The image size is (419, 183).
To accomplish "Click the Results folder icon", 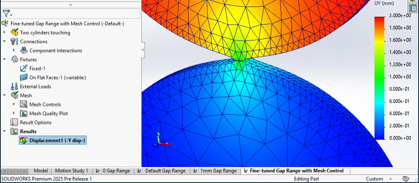I will [x=14, y=131].
